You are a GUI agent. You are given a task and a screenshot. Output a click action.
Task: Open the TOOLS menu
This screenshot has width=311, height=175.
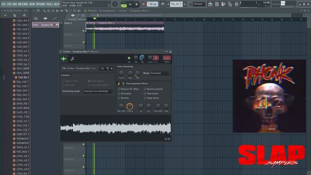tap(50, 4)
